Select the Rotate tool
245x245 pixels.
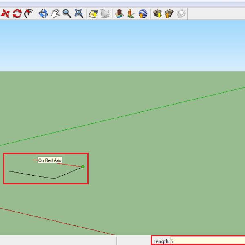[x=17, y=13]
